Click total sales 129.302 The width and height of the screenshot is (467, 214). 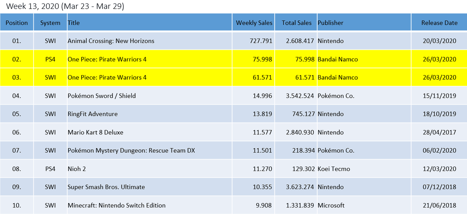(303, 169)
